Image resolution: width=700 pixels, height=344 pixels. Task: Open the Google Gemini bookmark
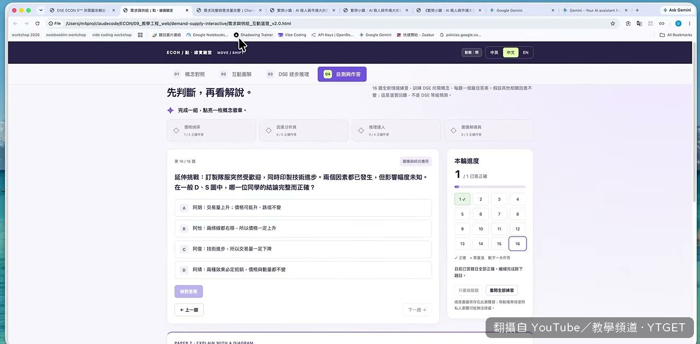coord(375,34)
